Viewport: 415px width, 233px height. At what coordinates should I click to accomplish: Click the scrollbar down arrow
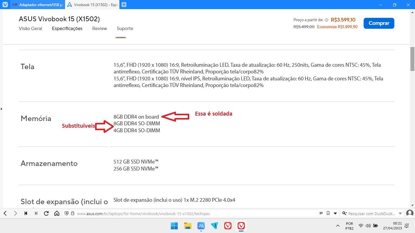click(x=412, y=205)
